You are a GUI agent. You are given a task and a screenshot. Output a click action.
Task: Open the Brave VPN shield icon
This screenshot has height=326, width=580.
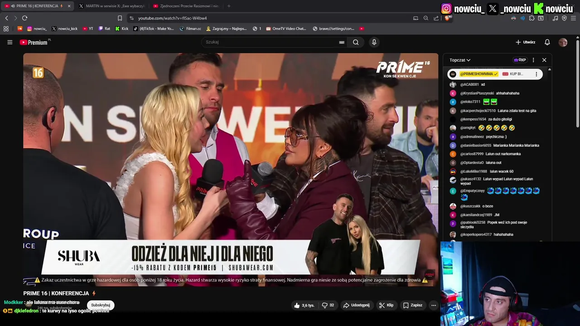pos(564,18)
